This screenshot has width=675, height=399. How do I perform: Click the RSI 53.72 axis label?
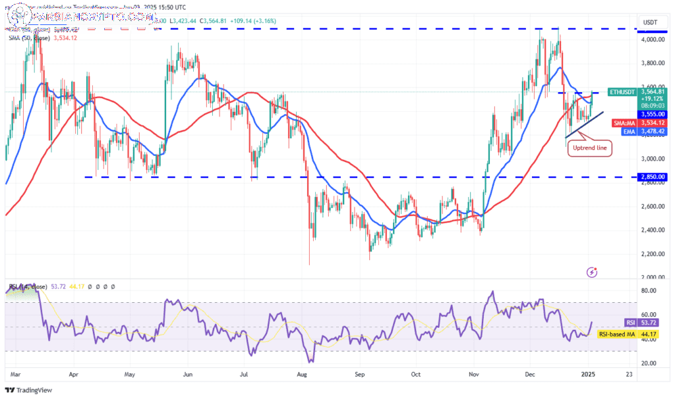641,323
